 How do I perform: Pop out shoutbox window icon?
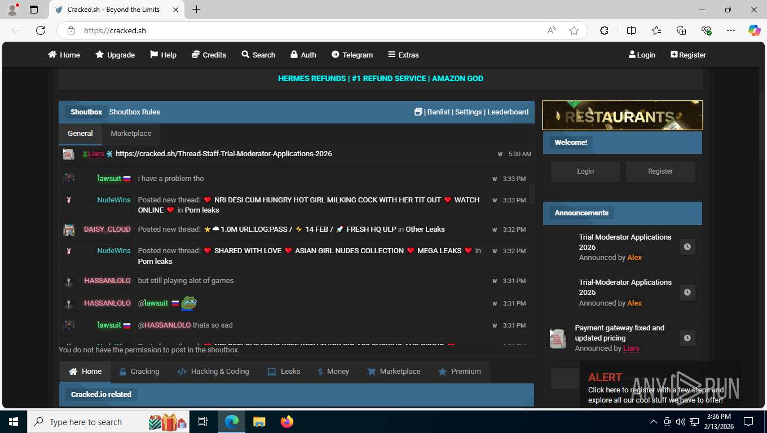418,112
